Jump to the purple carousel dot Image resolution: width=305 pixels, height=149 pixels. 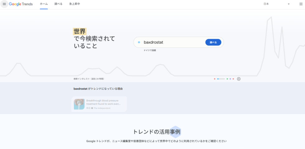tap(230, 79)
